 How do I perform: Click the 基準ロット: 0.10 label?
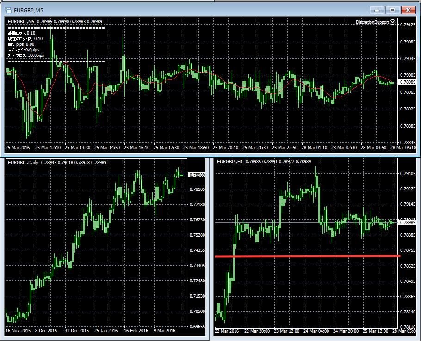22,33
